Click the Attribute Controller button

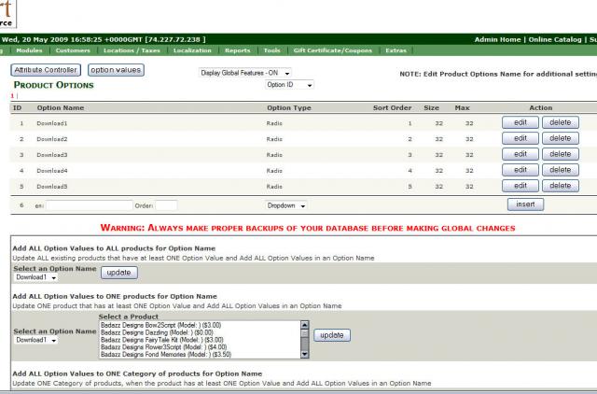click(46, 70)
